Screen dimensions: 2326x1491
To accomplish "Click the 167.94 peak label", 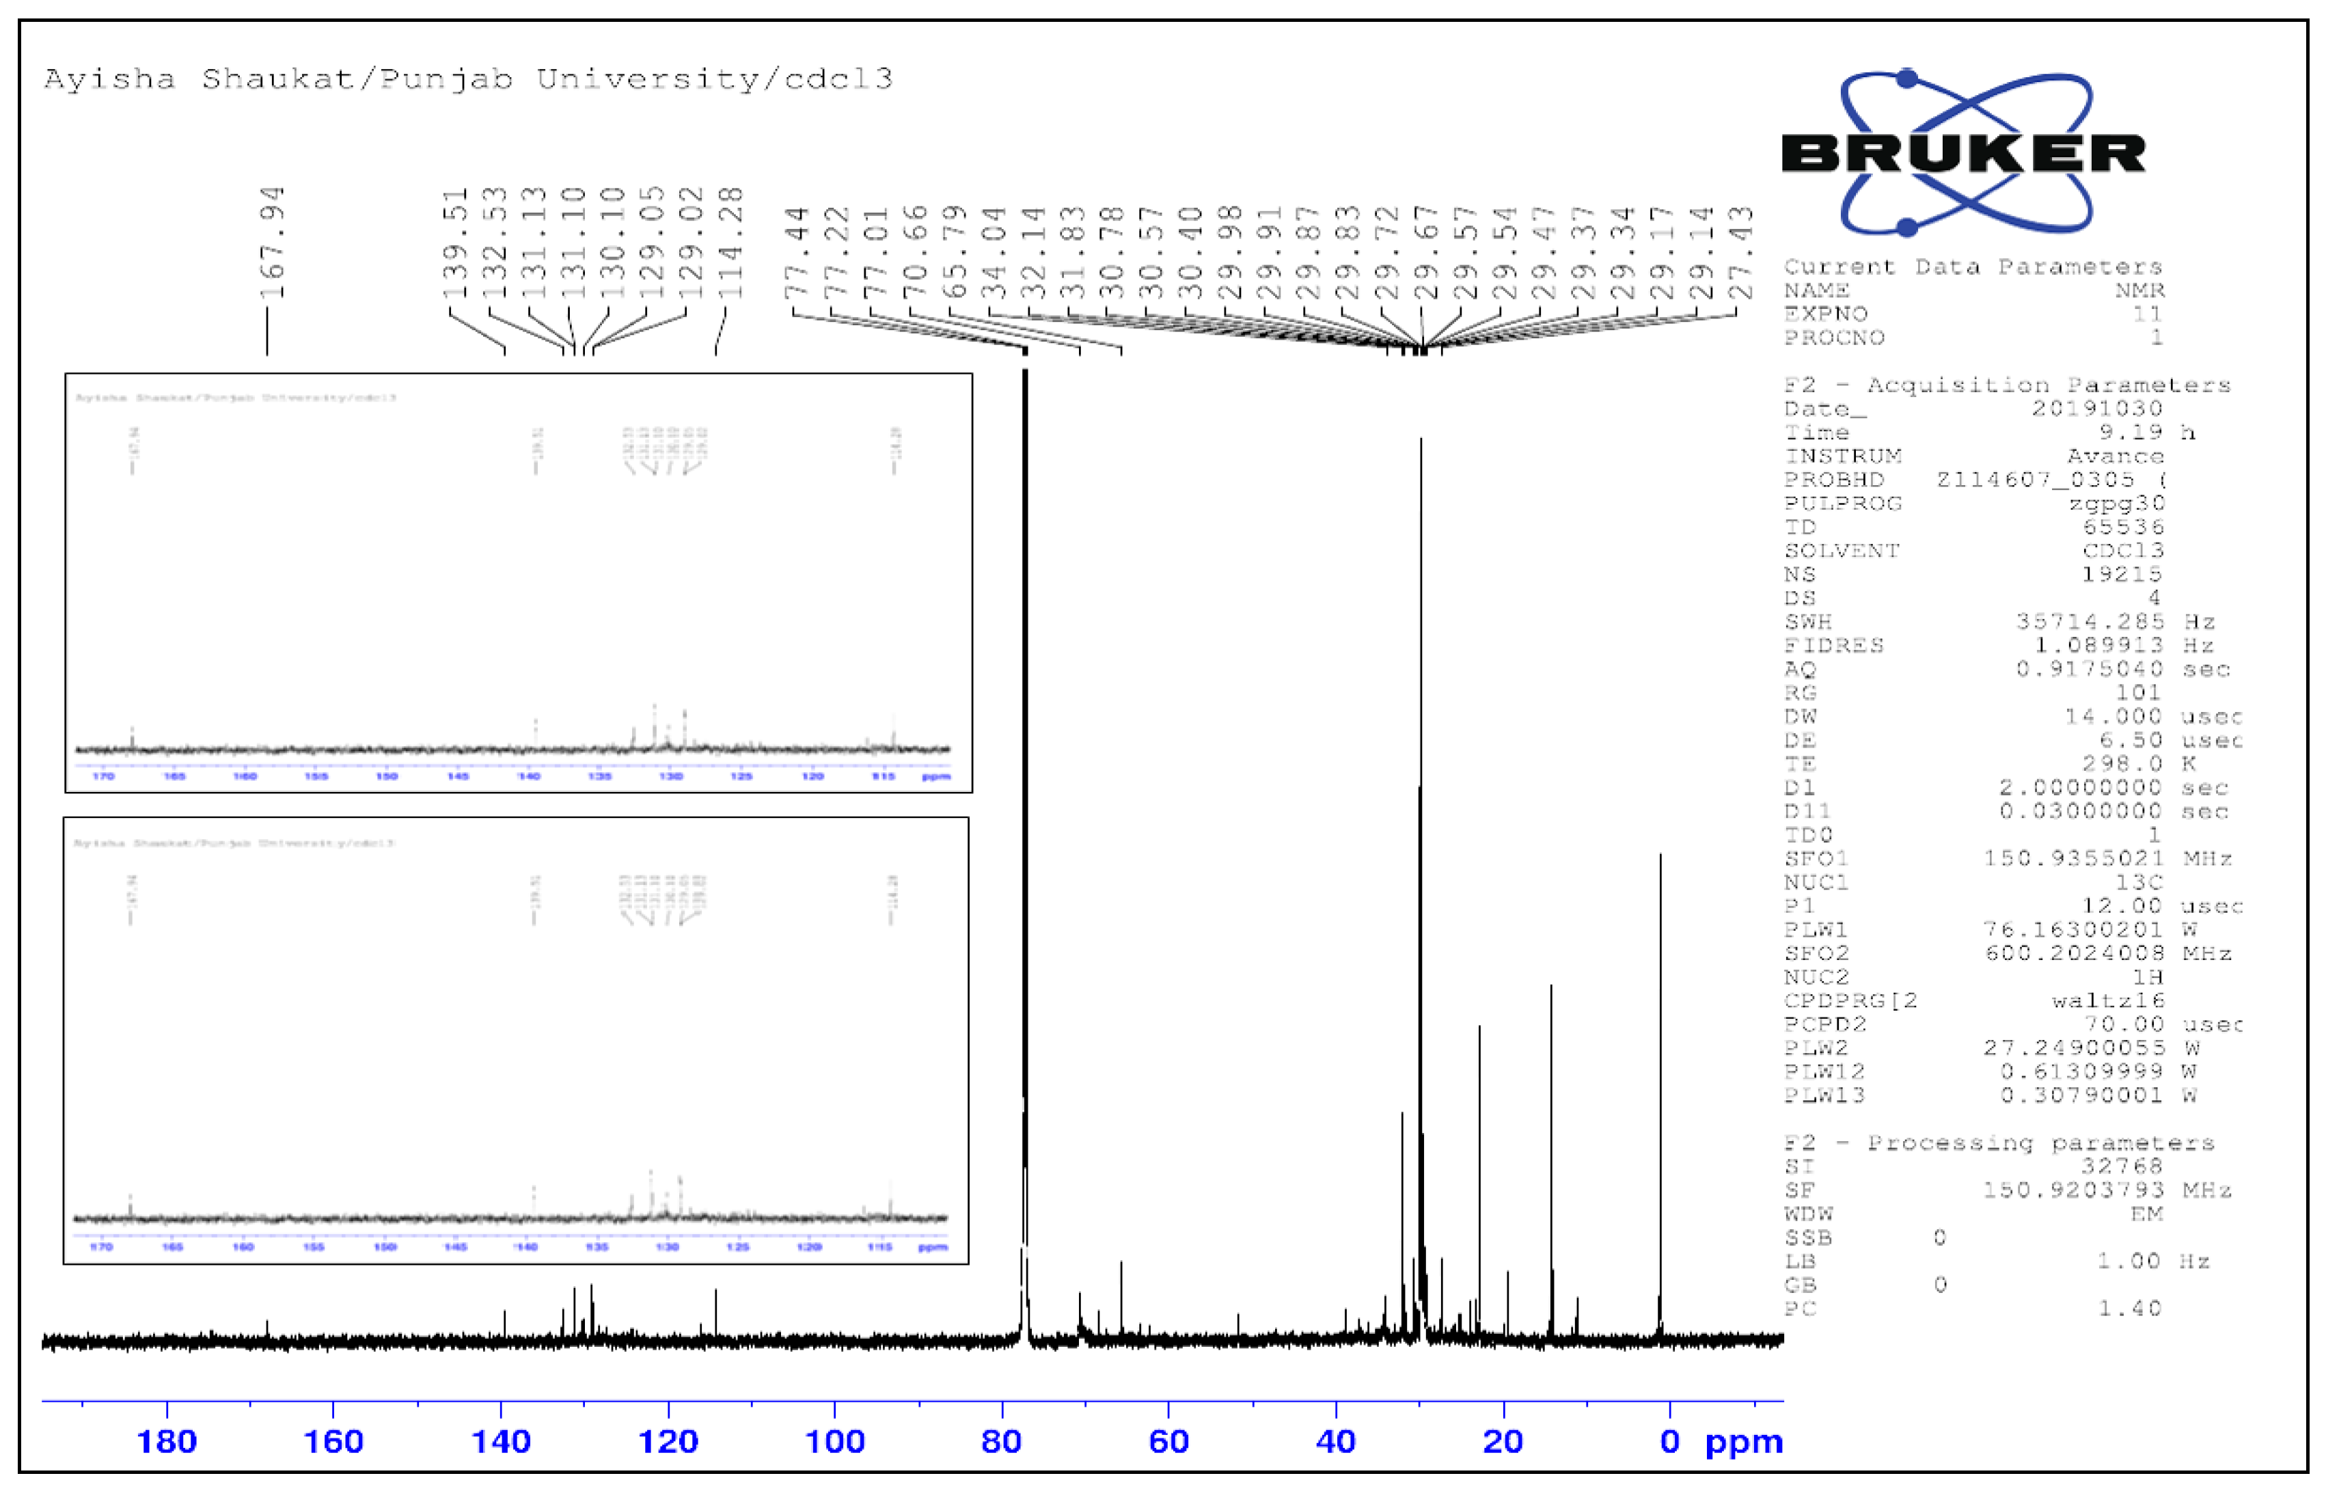I will (x=272, y=242).
